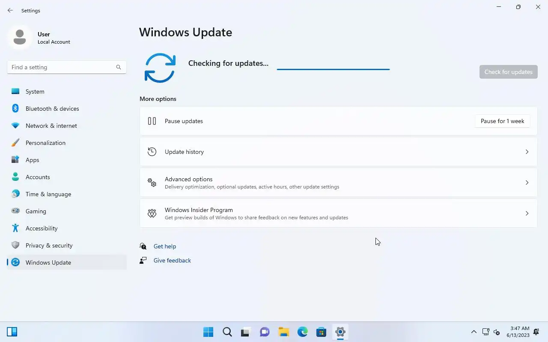The height and width of the screenshot is (342, 548).
Task: Click the Windows Update sidebar icon
Action: click(x=15, y=262)
